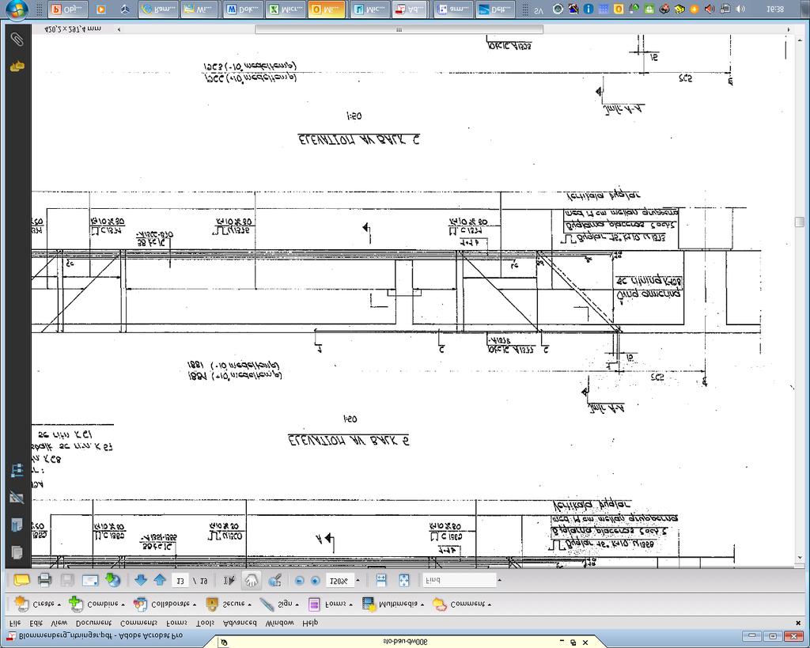Image resolution: width=810 pixels, height=648 pixels.
Task: Open the Window menu
Action: tap(279, 623)
